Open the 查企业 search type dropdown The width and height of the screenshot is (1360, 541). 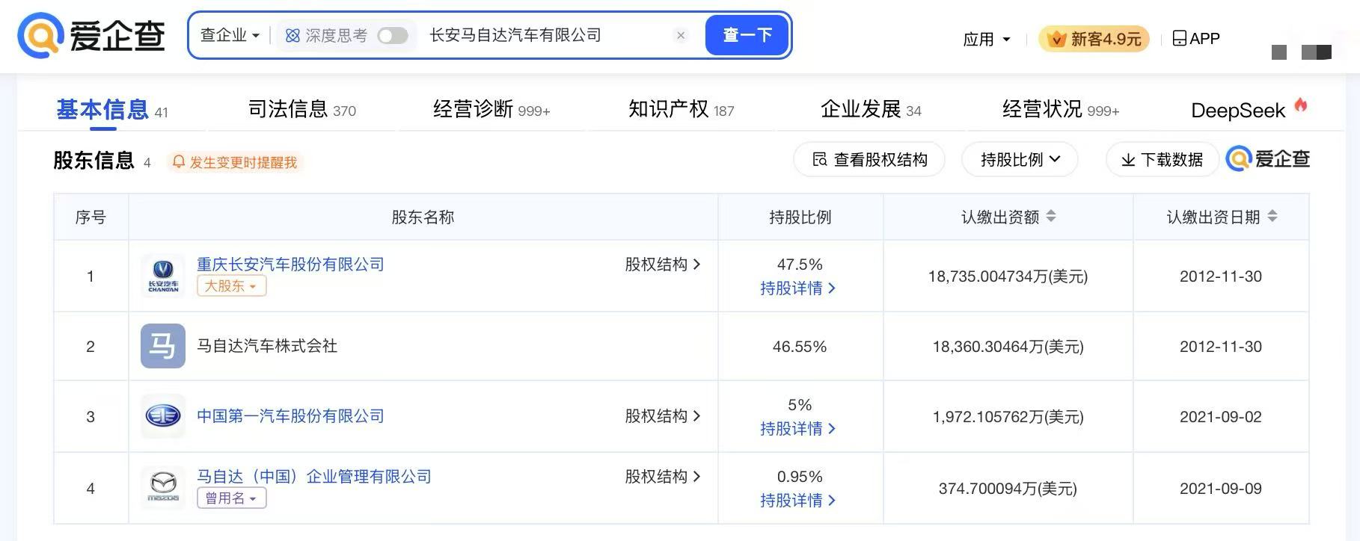(230, 35)
